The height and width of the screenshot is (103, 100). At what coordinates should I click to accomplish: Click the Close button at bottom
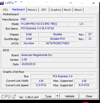point(89,96)
